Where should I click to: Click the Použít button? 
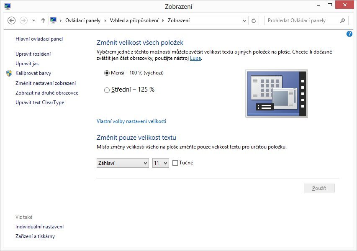tap(319, 188)
